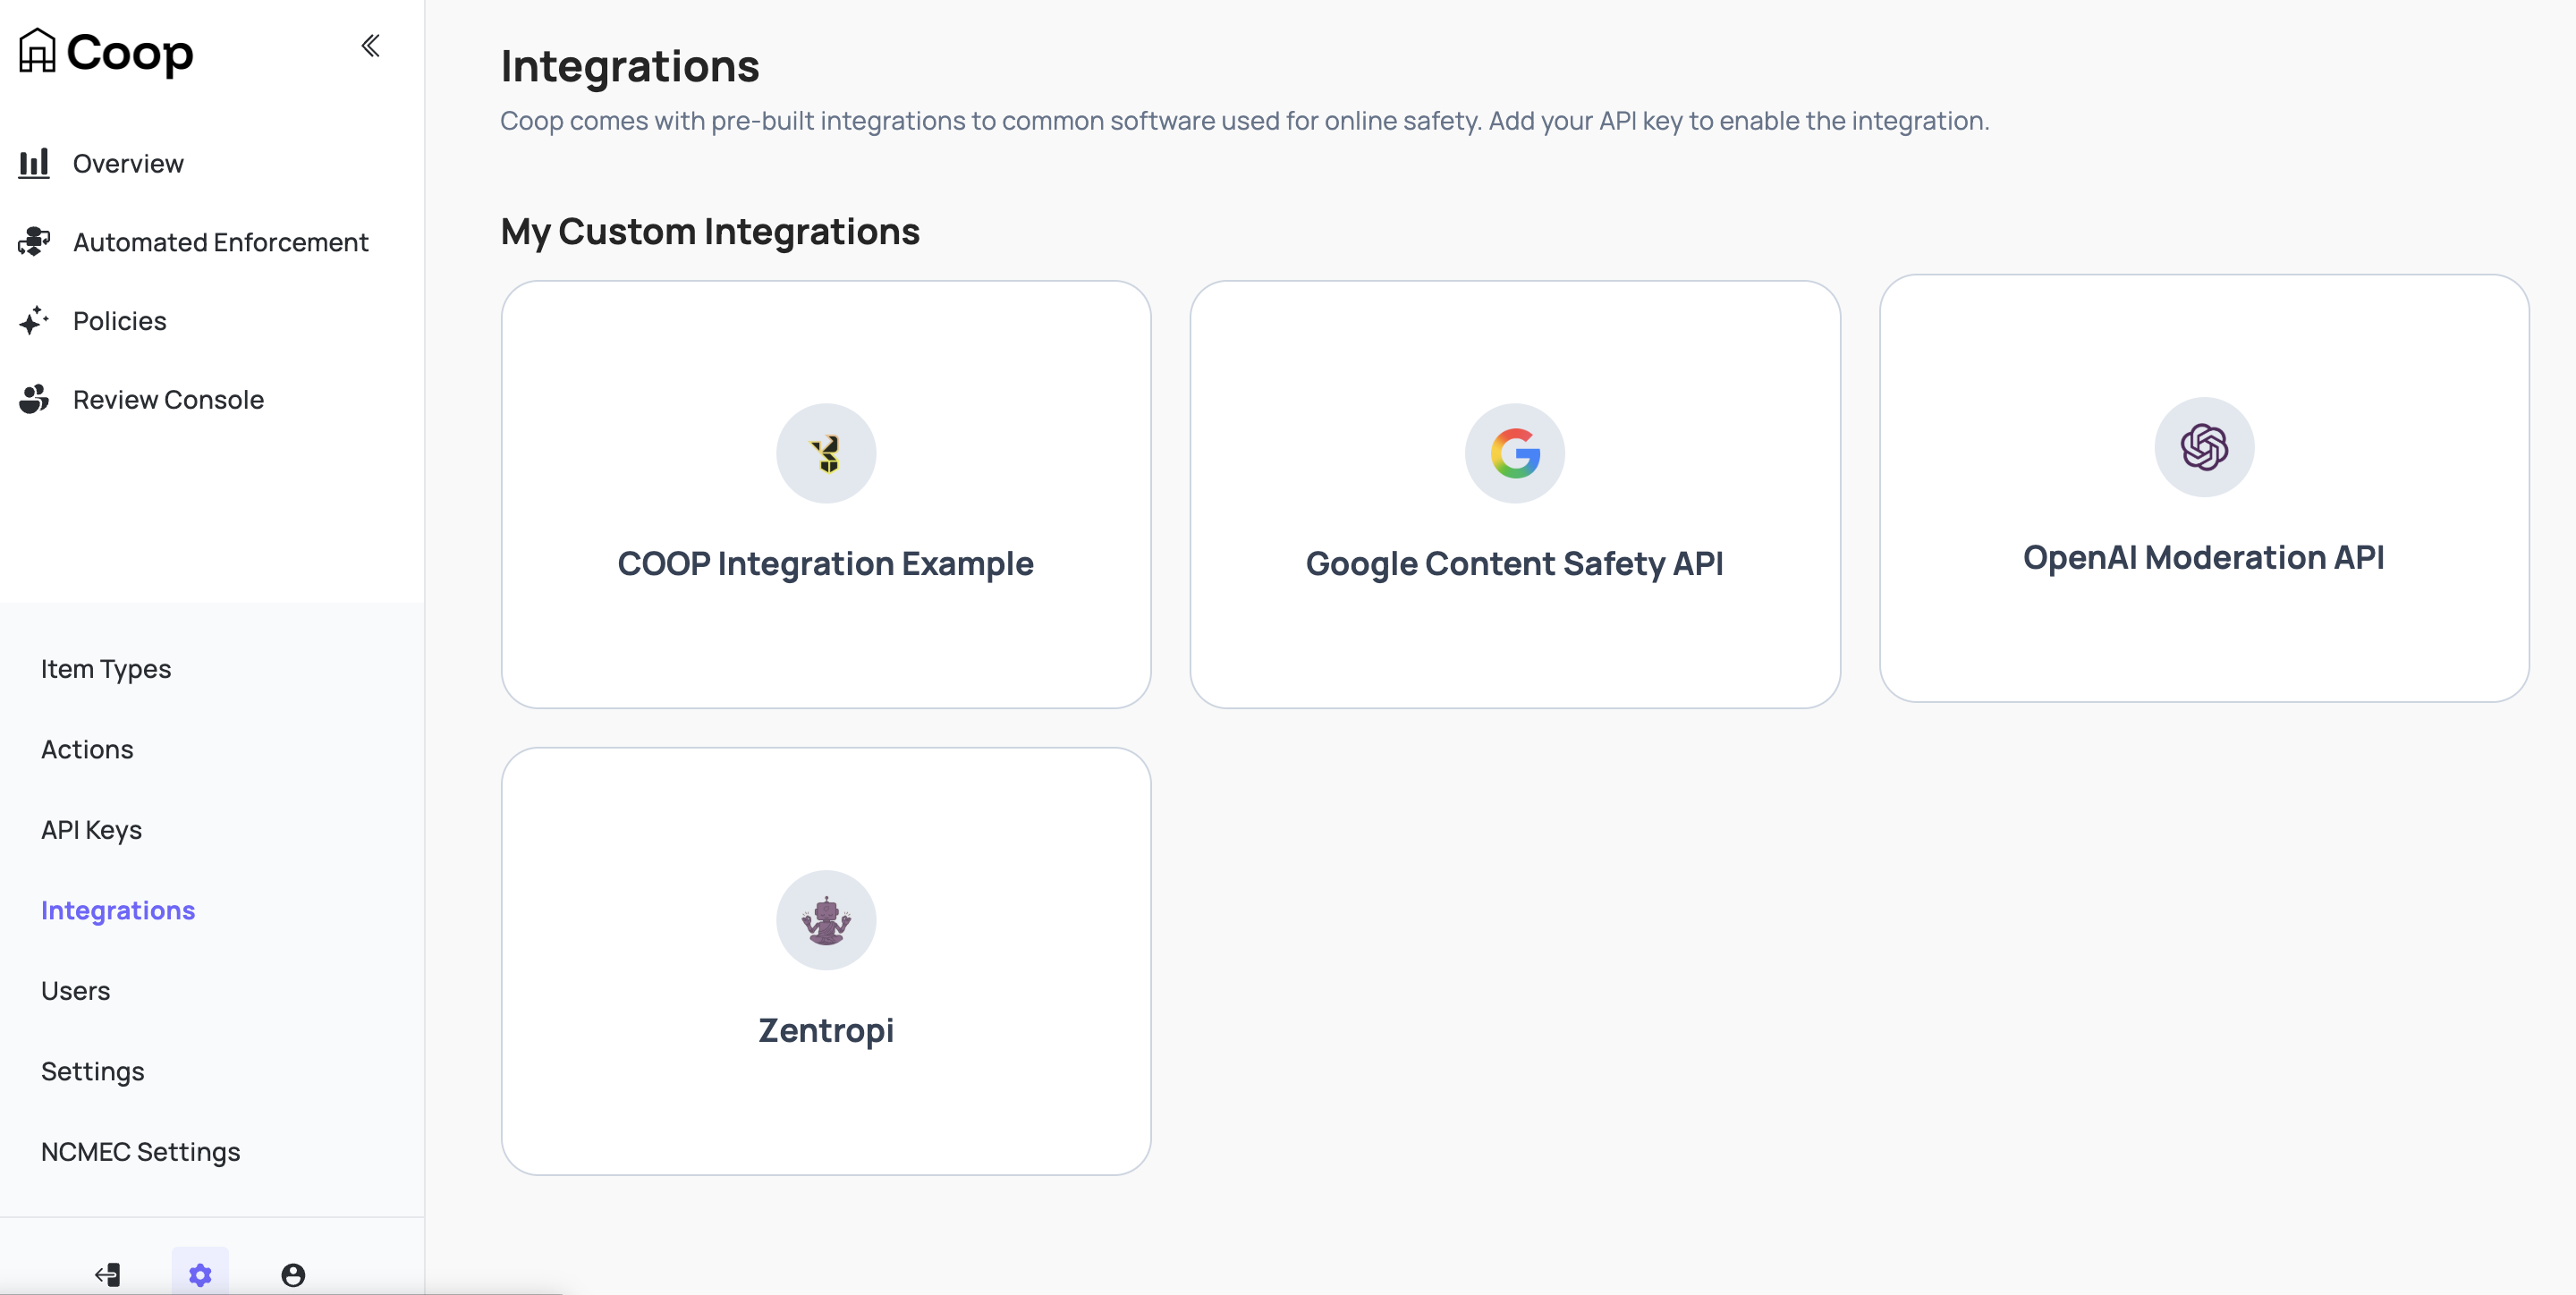2576x1295 pixels.
Task: Open Google Content Safety API card title
Action: pyautogui.click(x=1514, y=563)
